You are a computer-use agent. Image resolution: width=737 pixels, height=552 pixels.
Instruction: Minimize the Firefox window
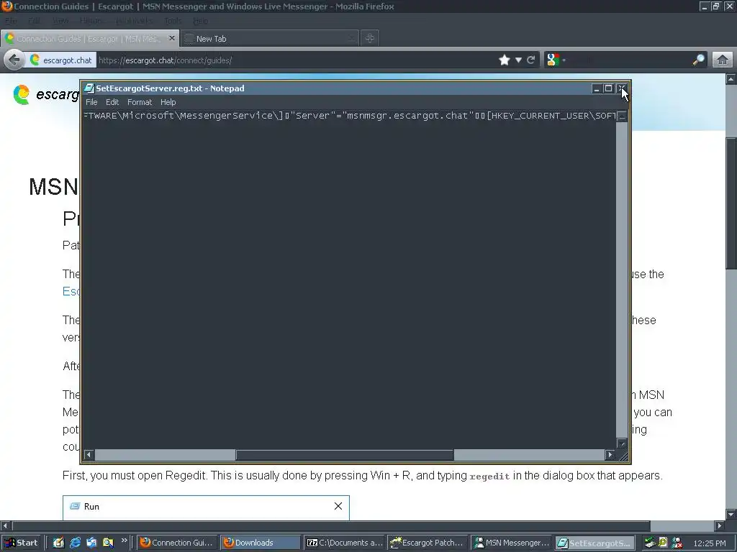[704, 6]
